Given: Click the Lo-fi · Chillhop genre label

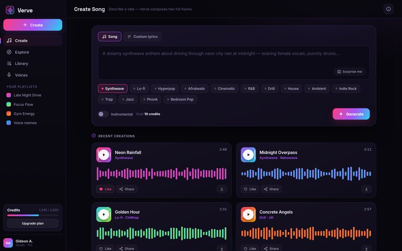Looking at the screenshot, I should pos(127,218).
